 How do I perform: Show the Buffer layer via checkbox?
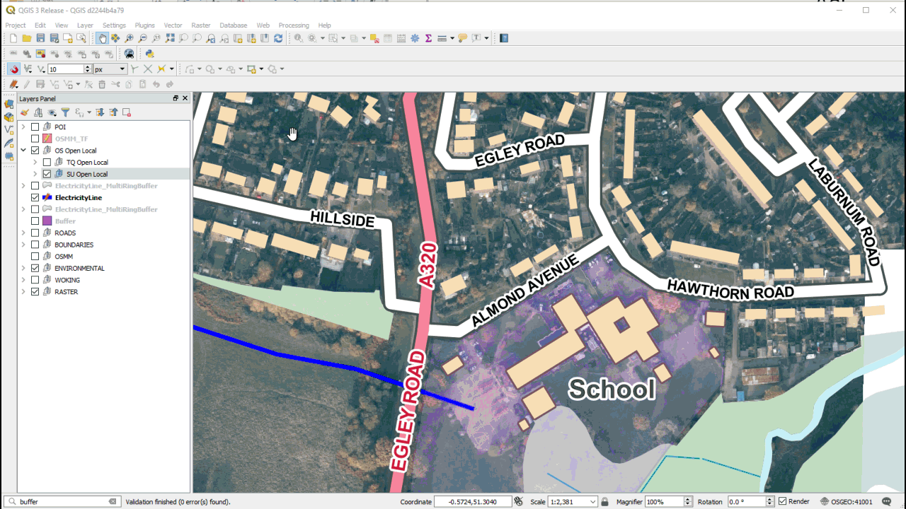(35, 221)
